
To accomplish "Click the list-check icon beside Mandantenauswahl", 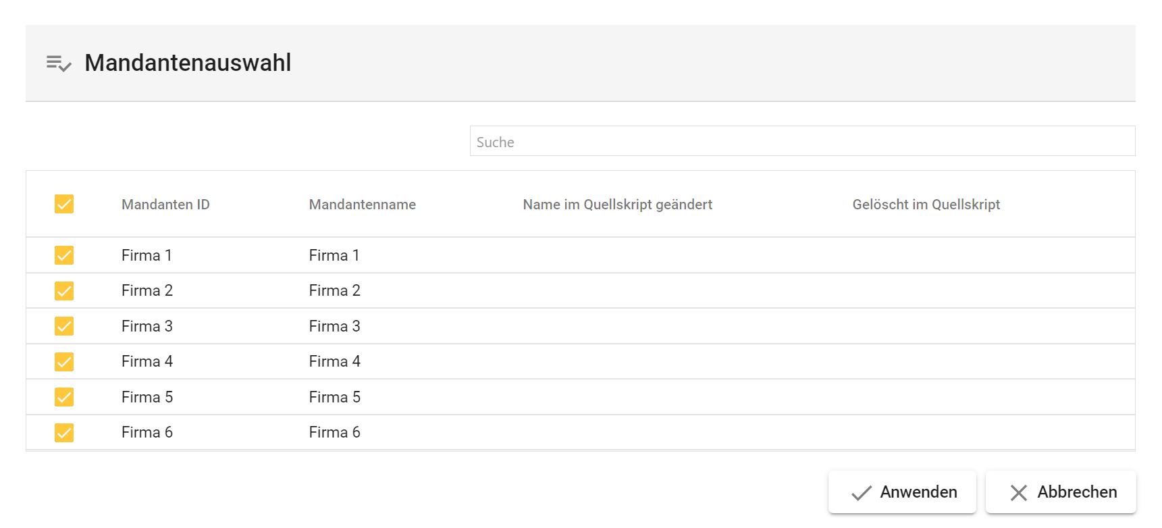I will click(x=59, y=63).
